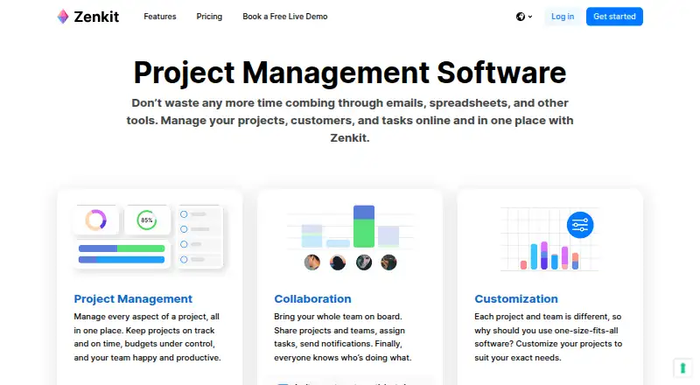Open the Collaboration heading link
Image resolution: width=700 pixels, height=385 pixels.
[x=312, y=298]
